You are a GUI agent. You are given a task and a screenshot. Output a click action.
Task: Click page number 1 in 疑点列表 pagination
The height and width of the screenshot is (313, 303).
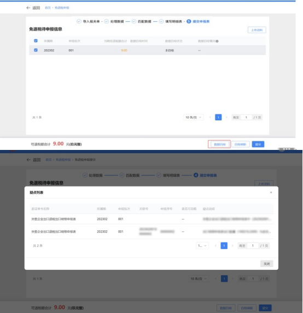tap(224, 246)
